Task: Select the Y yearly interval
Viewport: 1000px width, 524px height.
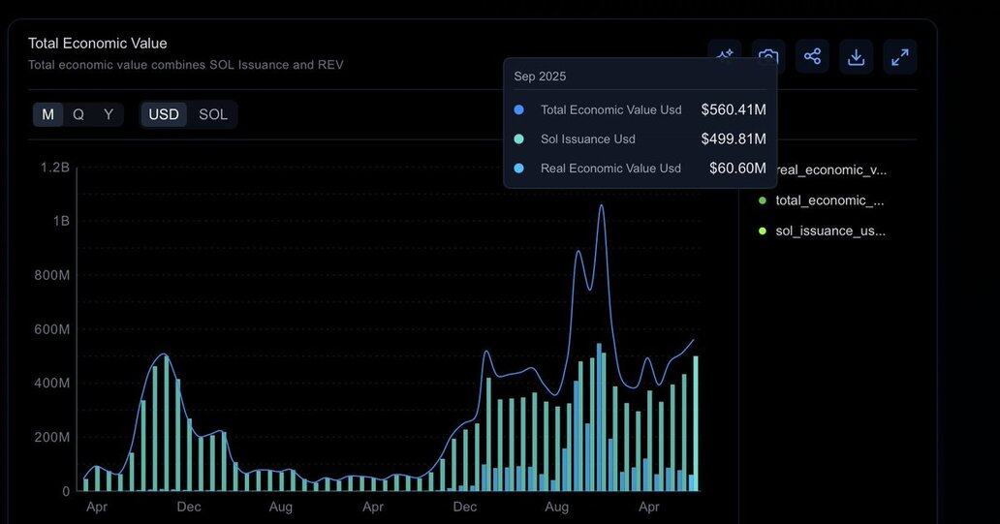Action: [x=109, y=114]
